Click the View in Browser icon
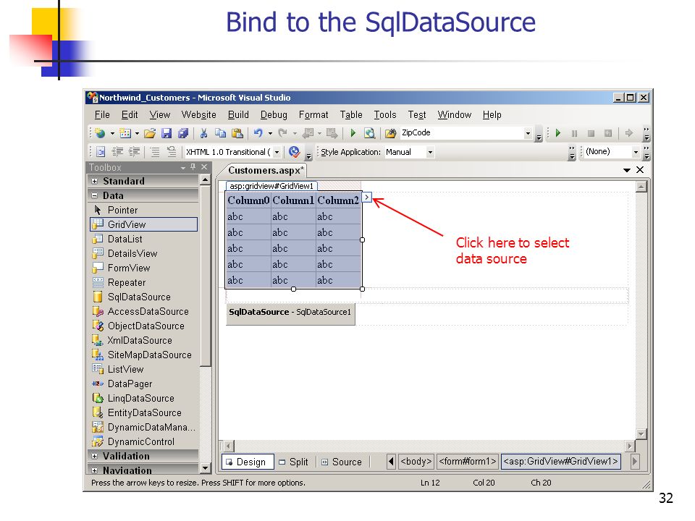Screen dimensions: 695x521 (370, 133)
